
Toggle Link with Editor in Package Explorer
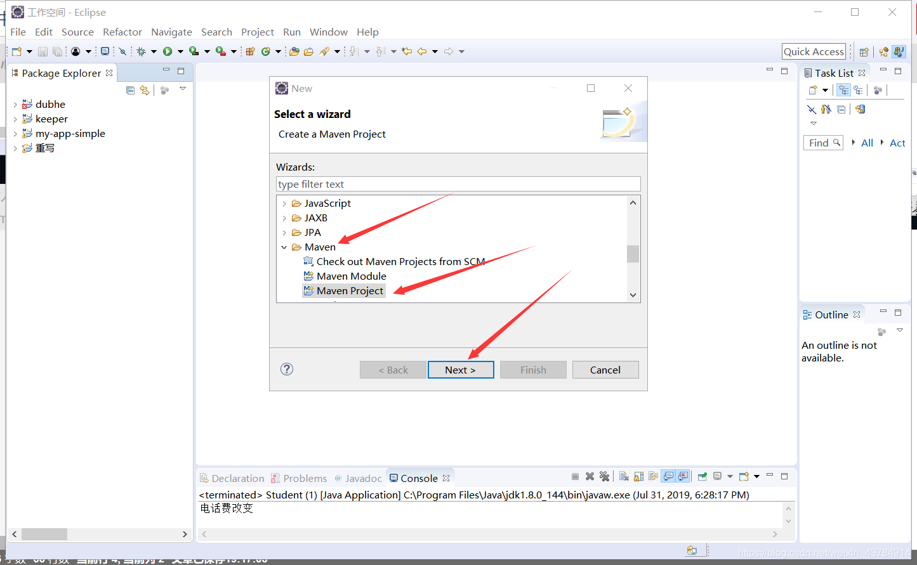tap(145, 90)
